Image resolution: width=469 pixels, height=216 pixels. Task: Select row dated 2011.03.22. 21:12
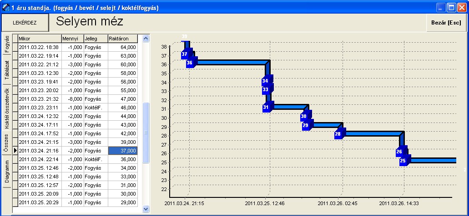pos(75,65)
